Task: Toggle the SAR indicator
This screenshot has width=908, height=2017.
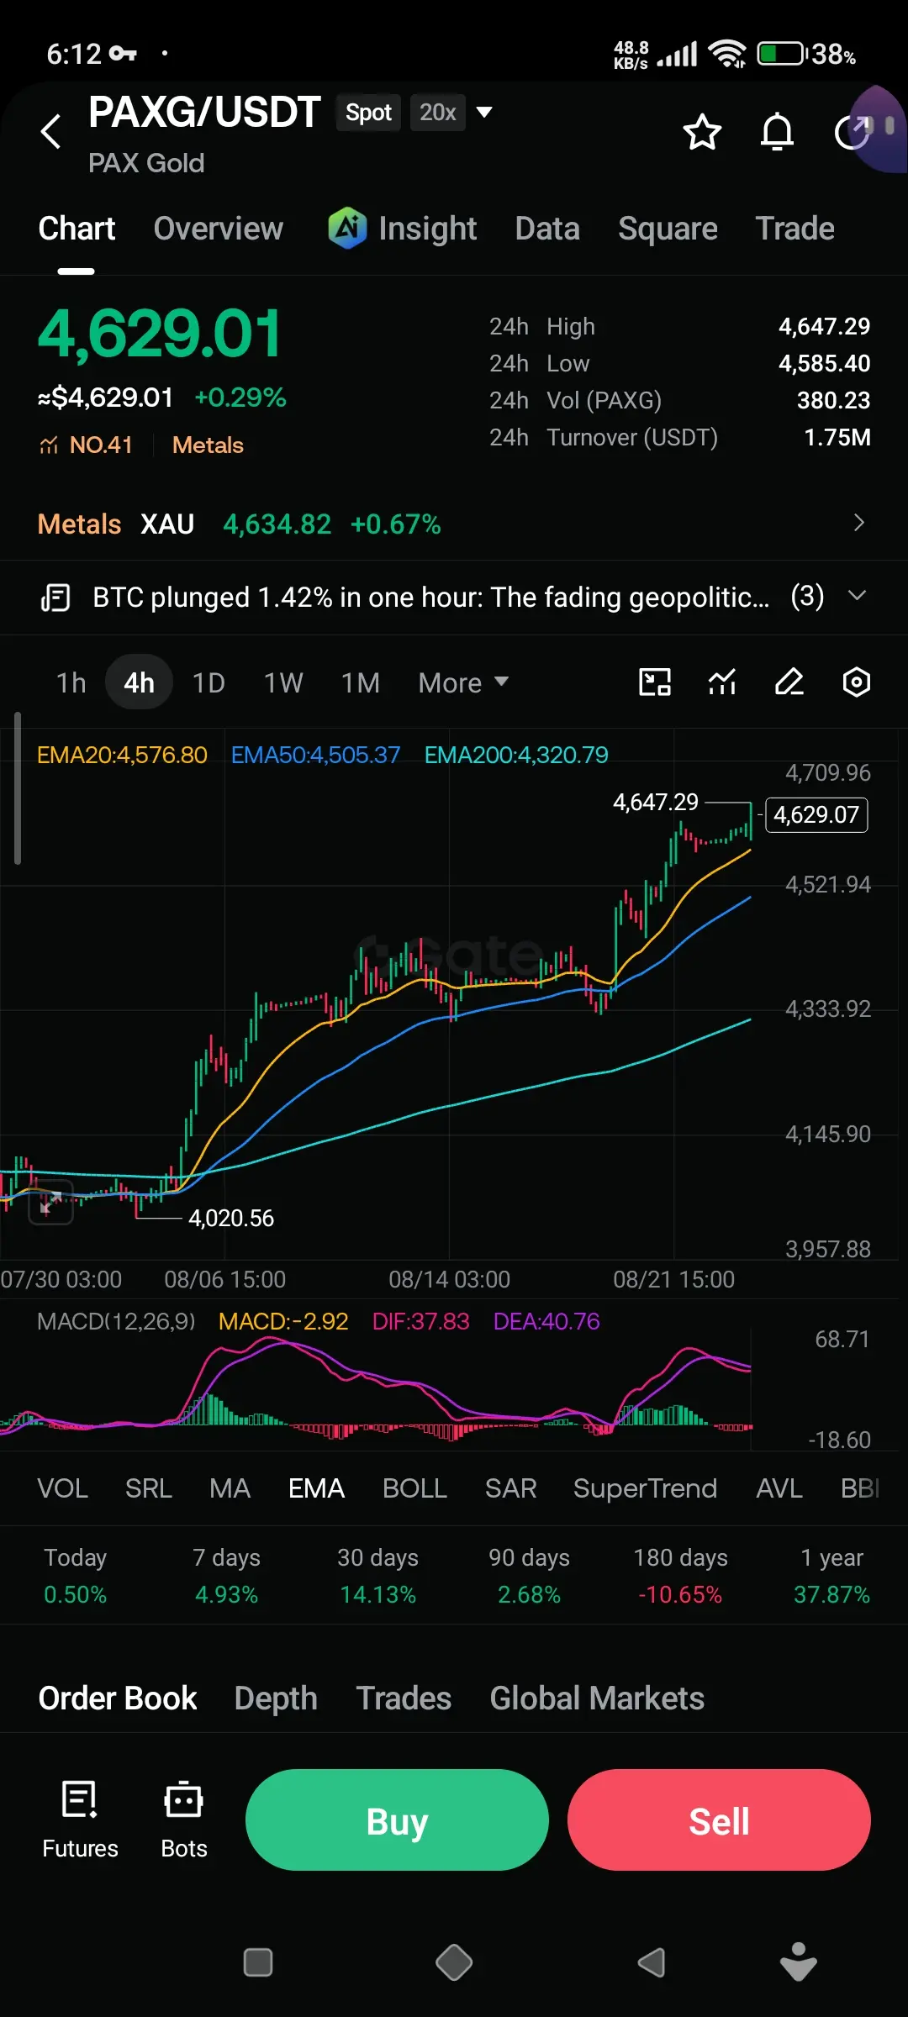Action: tap(510, 1488)
